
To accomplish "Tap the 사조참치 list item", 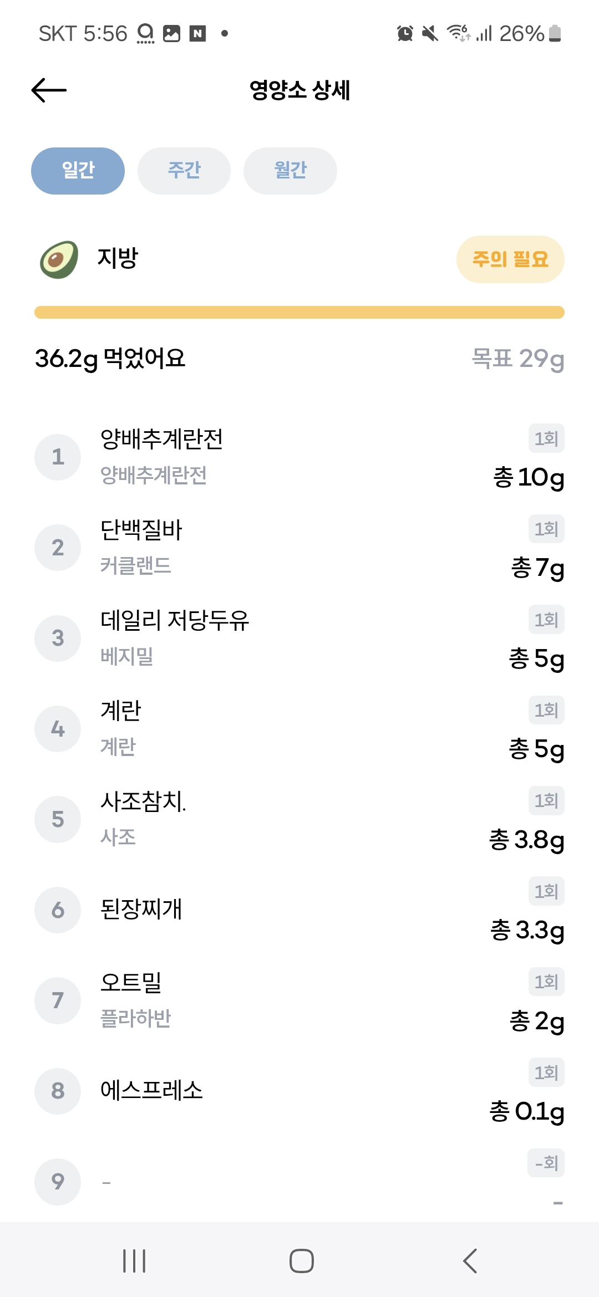I will tap(299, 819).
